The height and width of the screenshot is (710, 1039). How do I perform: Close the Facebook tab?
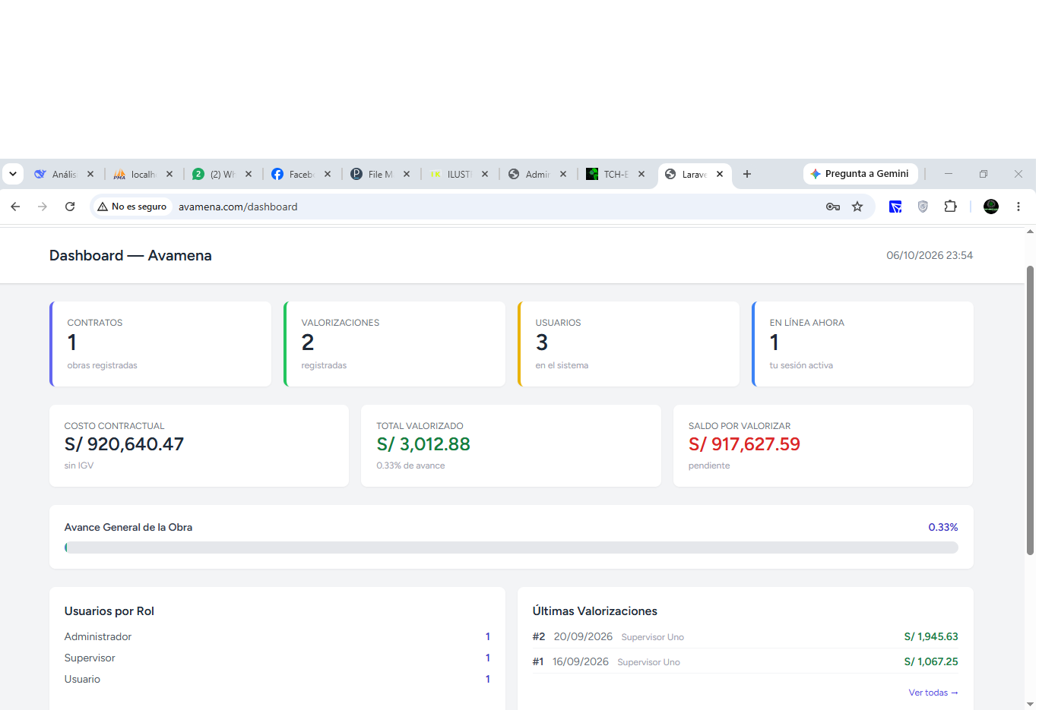[x=328, y=174]
